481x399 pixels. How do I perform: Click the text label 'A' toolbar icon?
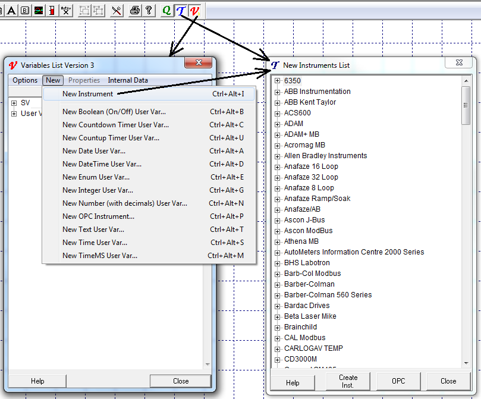pyautogui.click(x=11, y=10)
